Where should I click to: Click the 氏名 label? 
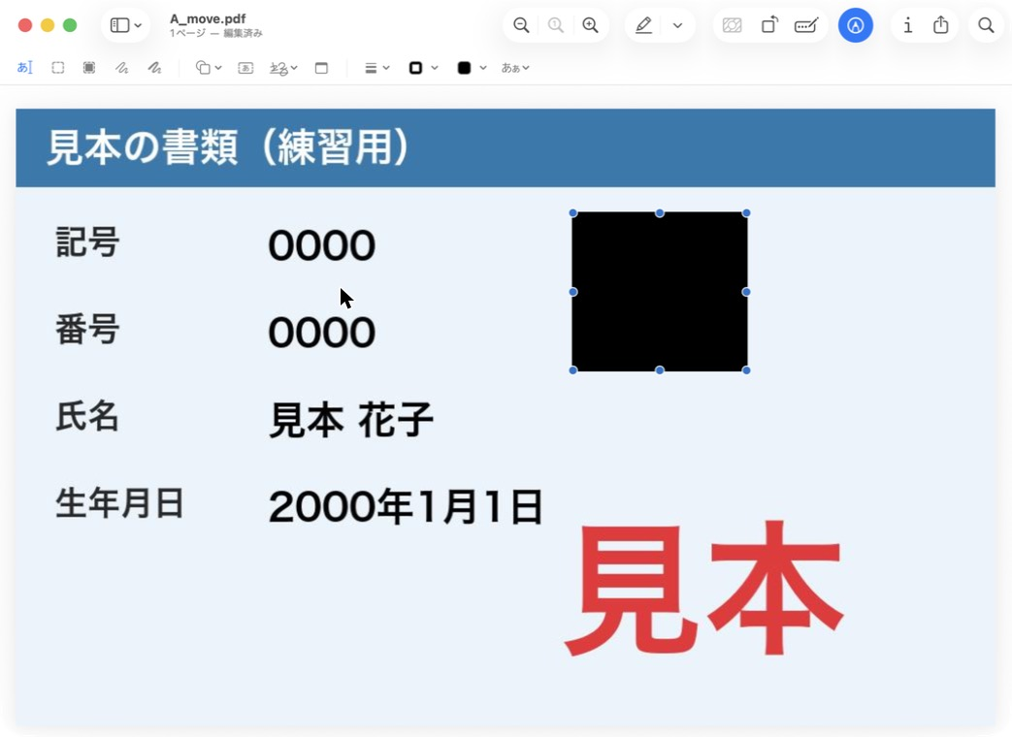coord(87,416)
